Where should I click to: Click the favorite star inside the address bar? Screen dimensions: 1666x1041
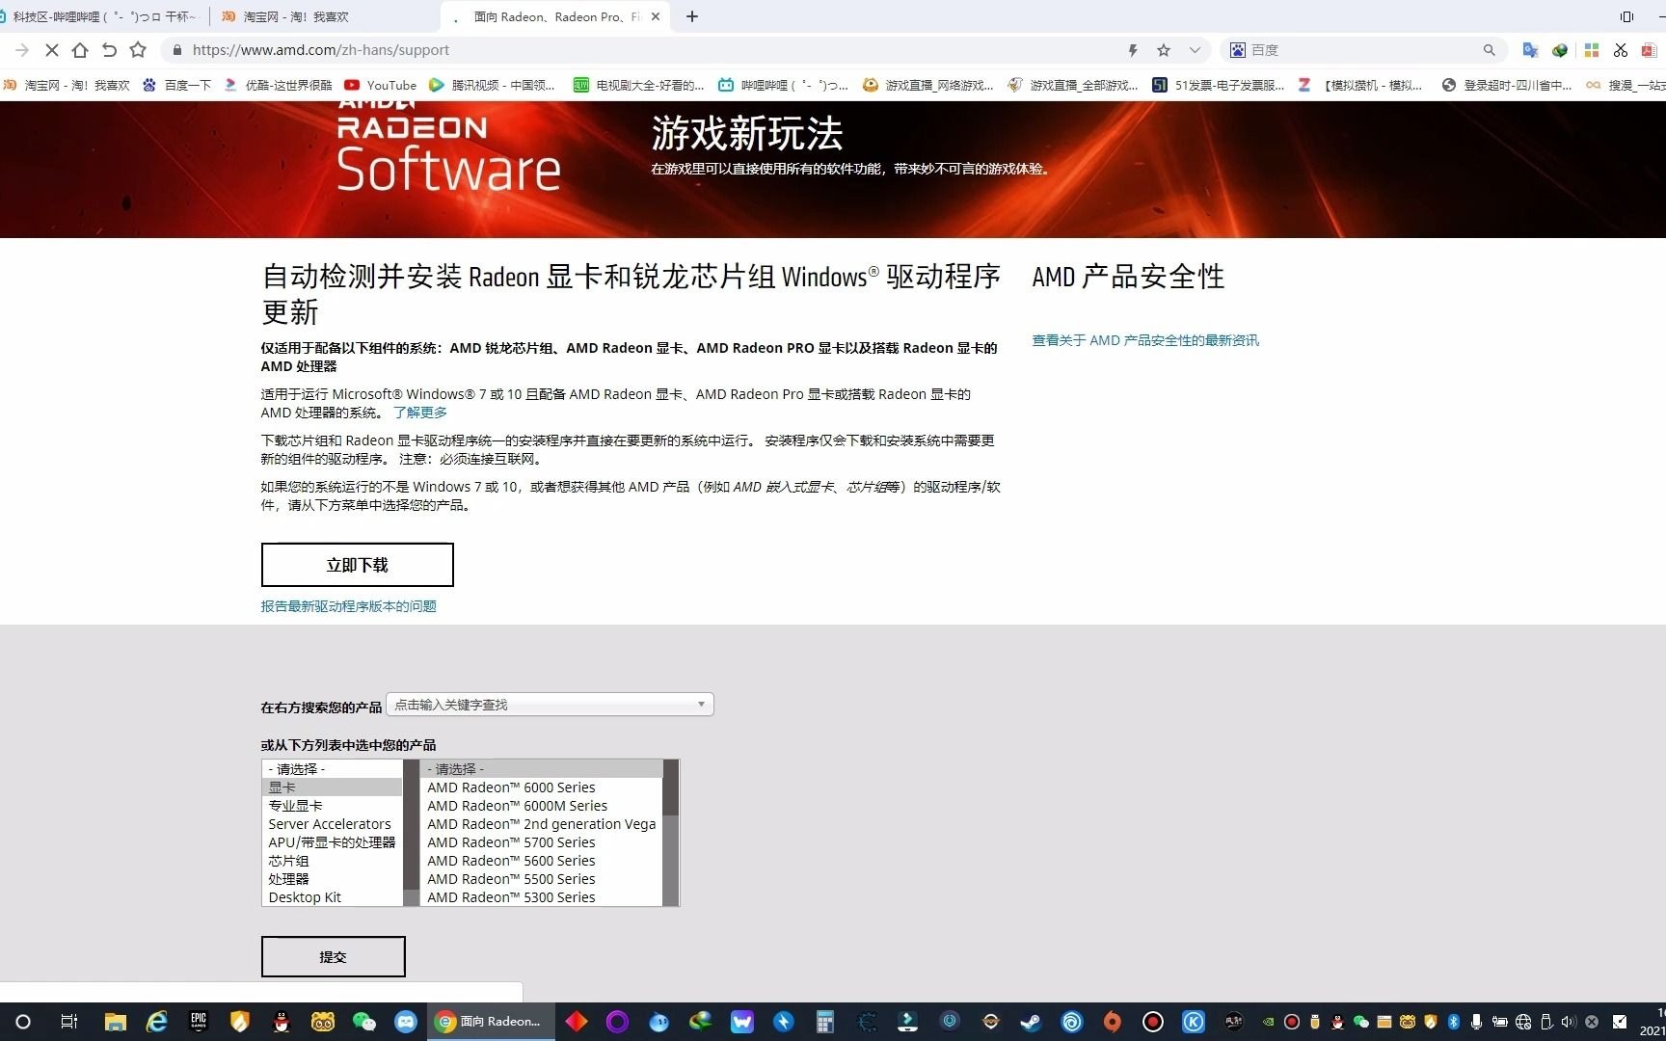pyautogui.click(x=1164, y=50)
